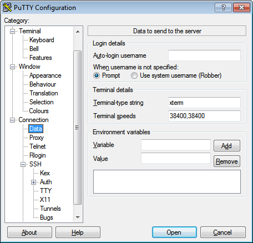
Task: Select the Colours category
Action: [x=39, y=111]
